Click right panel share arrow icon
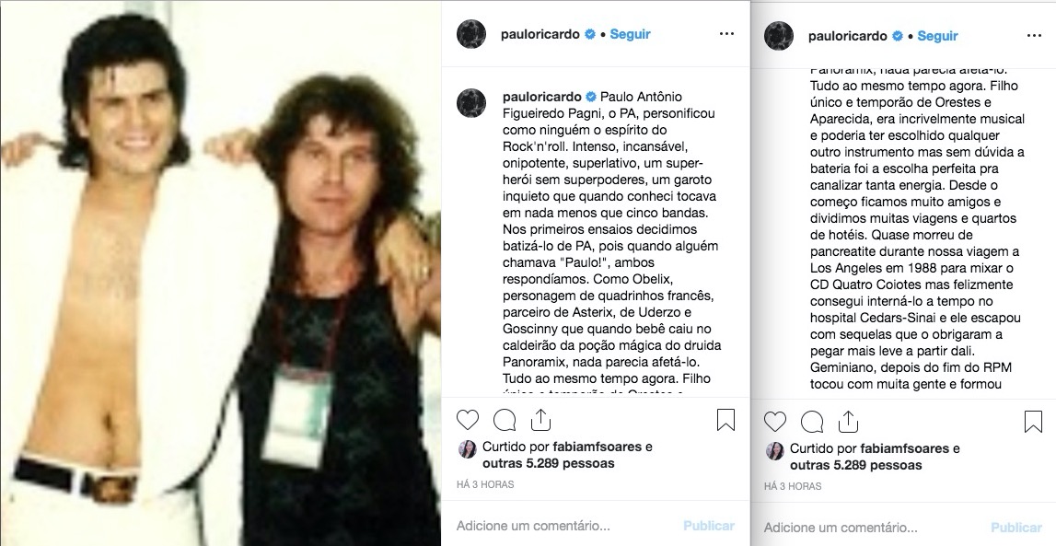 click(x=849, y=422)
